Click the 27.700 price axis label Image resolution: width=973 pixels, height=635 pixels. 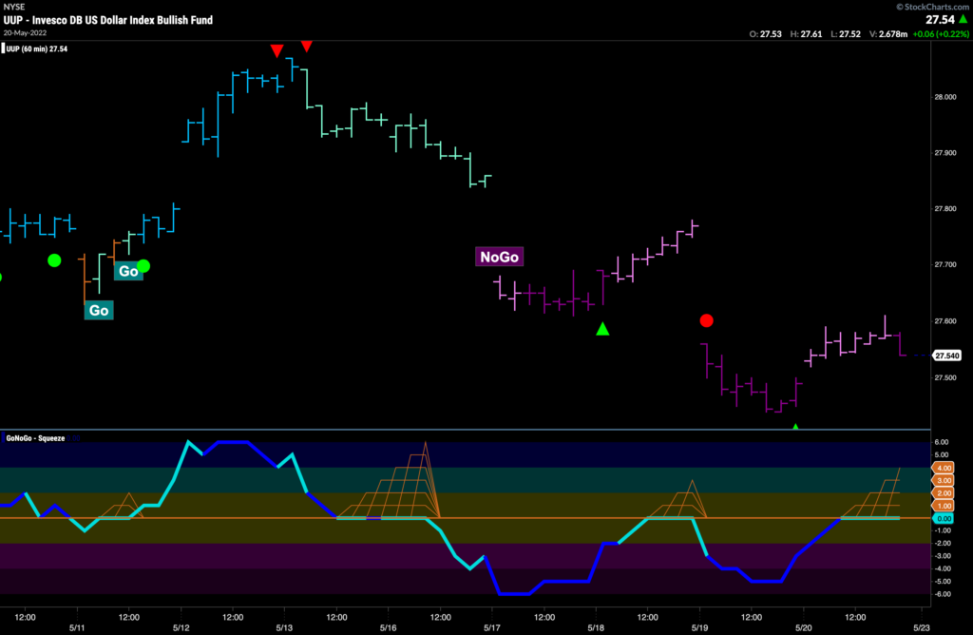pos(945,264)
